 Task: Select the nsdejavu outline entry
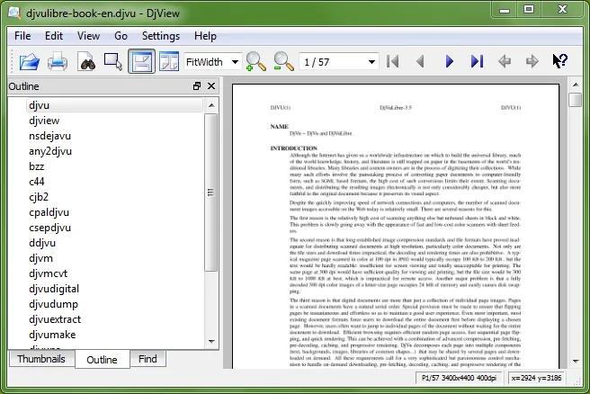[49, 136]
